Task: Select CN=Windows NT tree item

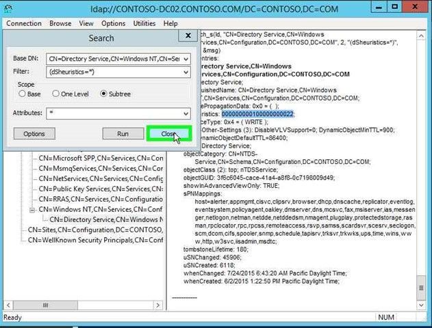Action: click(101, 210)
